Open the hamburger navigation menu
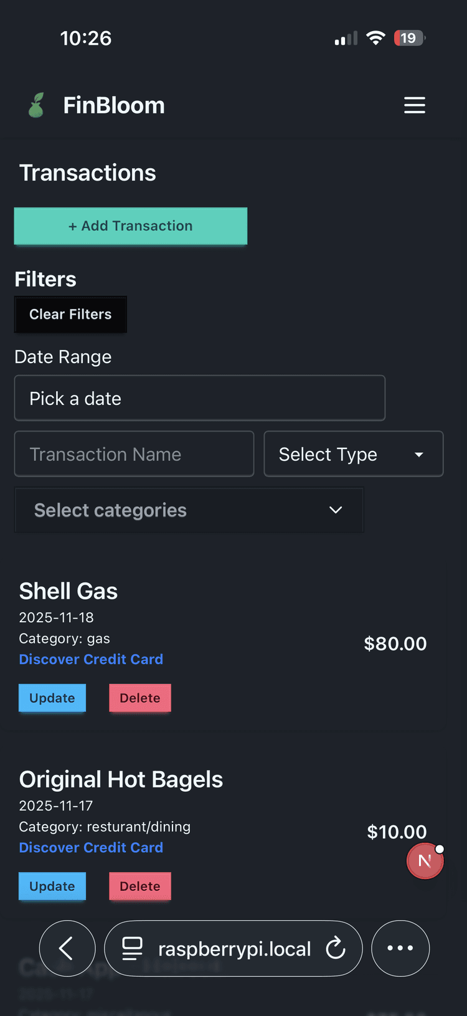Screen dimensions: 467x1016 point(415,105)
